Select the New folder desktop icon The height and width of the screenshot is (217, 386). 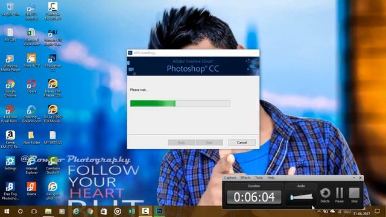point(31,137)
